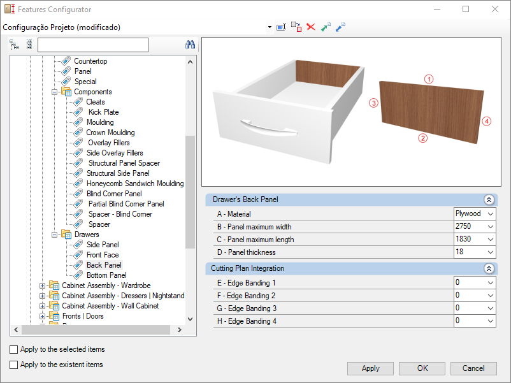Select Kick Plate in the tree
This screenshot has height=383, width=511.
(103, 112)
